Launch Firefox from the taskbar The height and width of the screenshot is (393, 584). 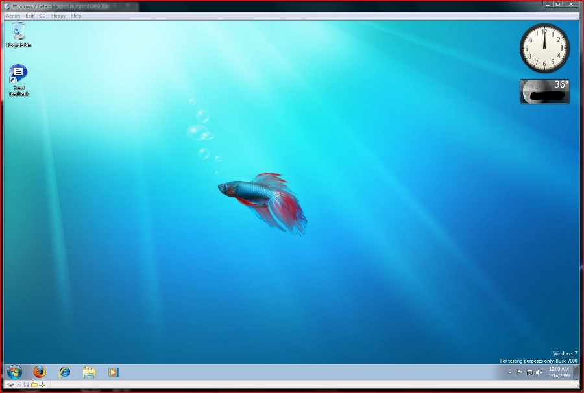pos(40,372)
